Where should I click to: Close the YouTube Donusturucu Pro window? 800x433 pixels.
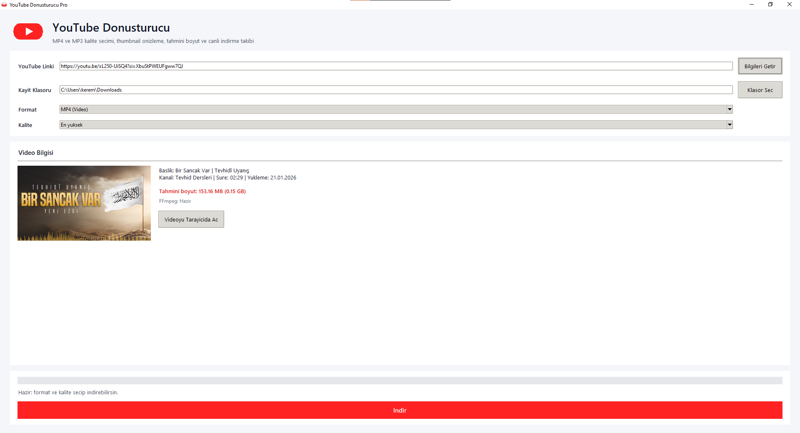point(790,5)
